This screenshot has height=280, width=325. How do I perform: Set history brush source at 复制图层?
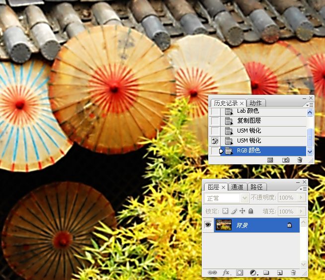(215, 121)
